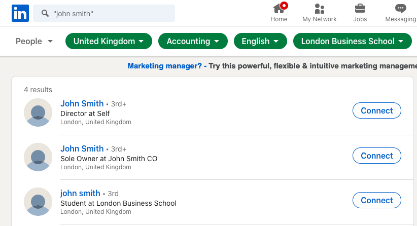Open the London Business School filter

click(x=352, y=42)
